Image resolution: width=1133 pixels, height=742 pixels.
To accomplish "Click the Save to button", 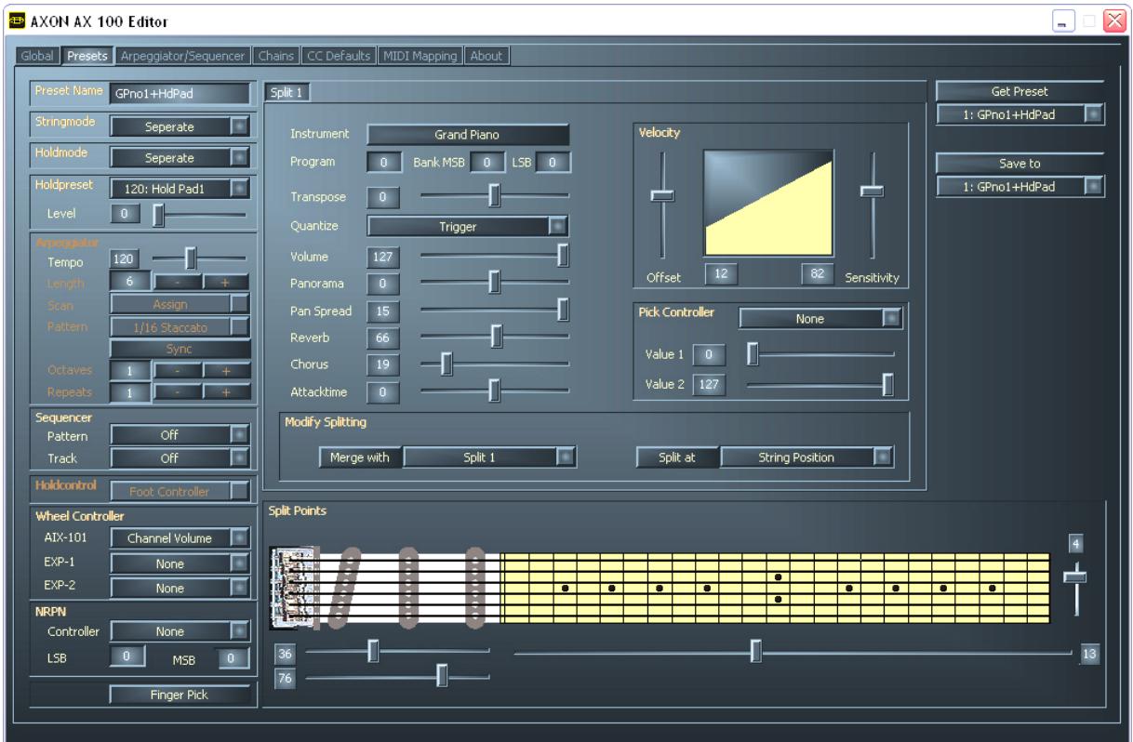I will (x=1020, y=163).
